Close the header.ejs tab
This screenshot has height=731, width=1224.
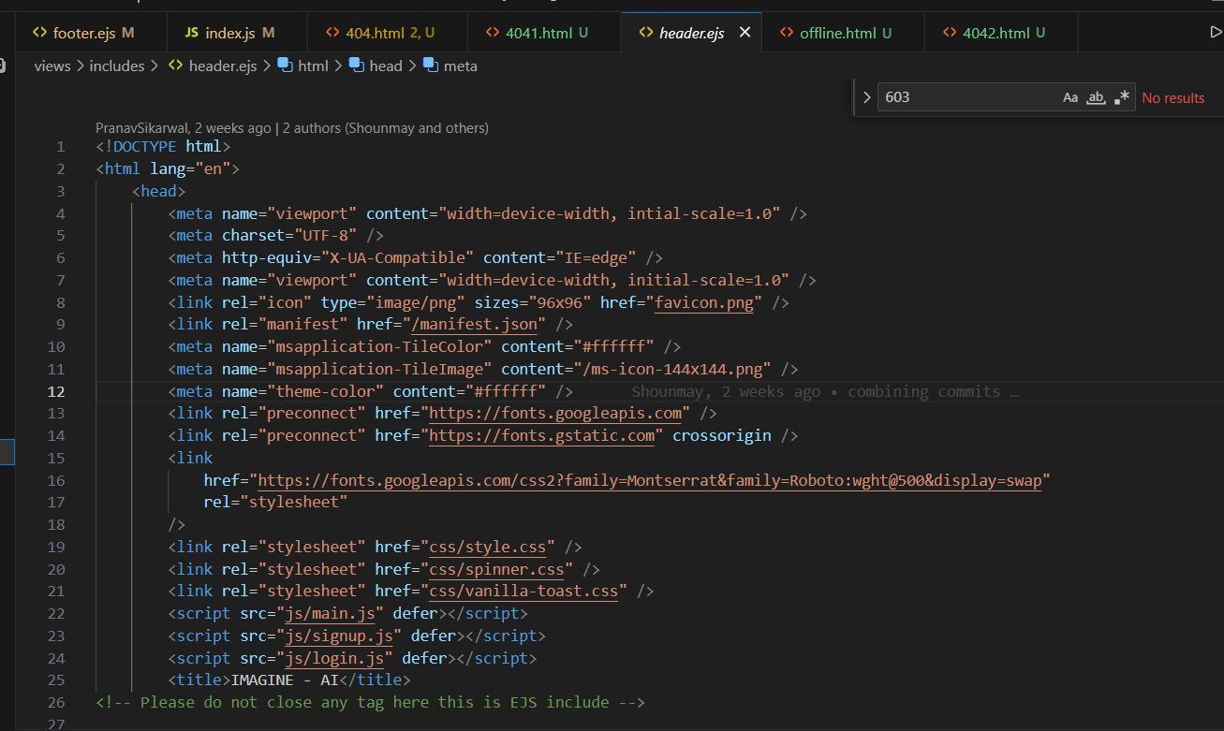click(745, 31)
